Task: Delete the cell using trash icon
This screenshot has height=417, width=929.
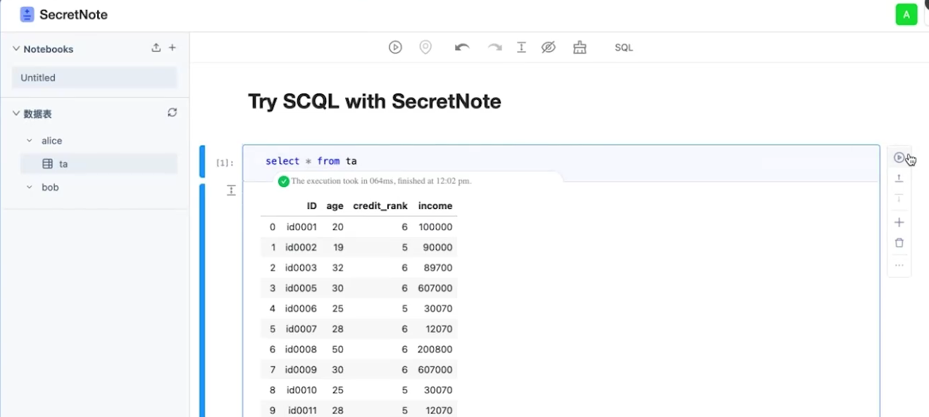Action: tap(899, 243)
